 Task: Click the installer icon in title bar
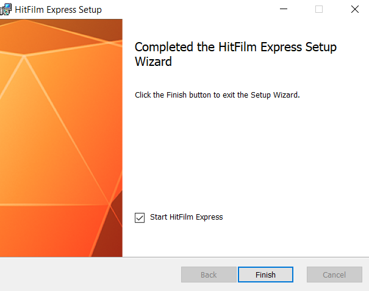tap(5, 9)
